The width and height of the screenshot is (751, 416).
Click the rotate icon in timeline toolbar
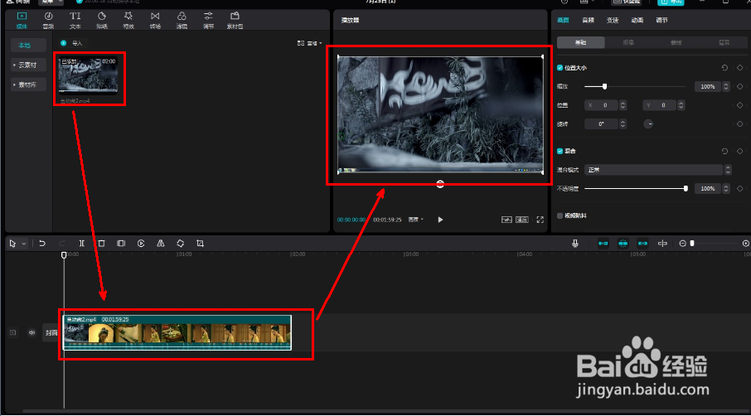(181, 243)
